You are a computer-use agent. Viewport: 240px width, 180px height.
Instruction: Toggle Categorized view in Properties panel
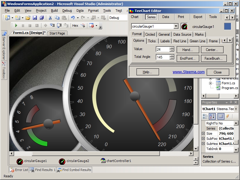[205, 116]
